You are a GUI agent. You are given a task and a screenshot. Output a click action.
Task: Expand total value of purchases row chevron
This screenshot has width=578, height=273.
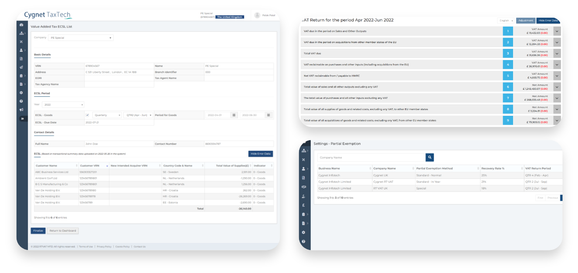tap(557, 98)
